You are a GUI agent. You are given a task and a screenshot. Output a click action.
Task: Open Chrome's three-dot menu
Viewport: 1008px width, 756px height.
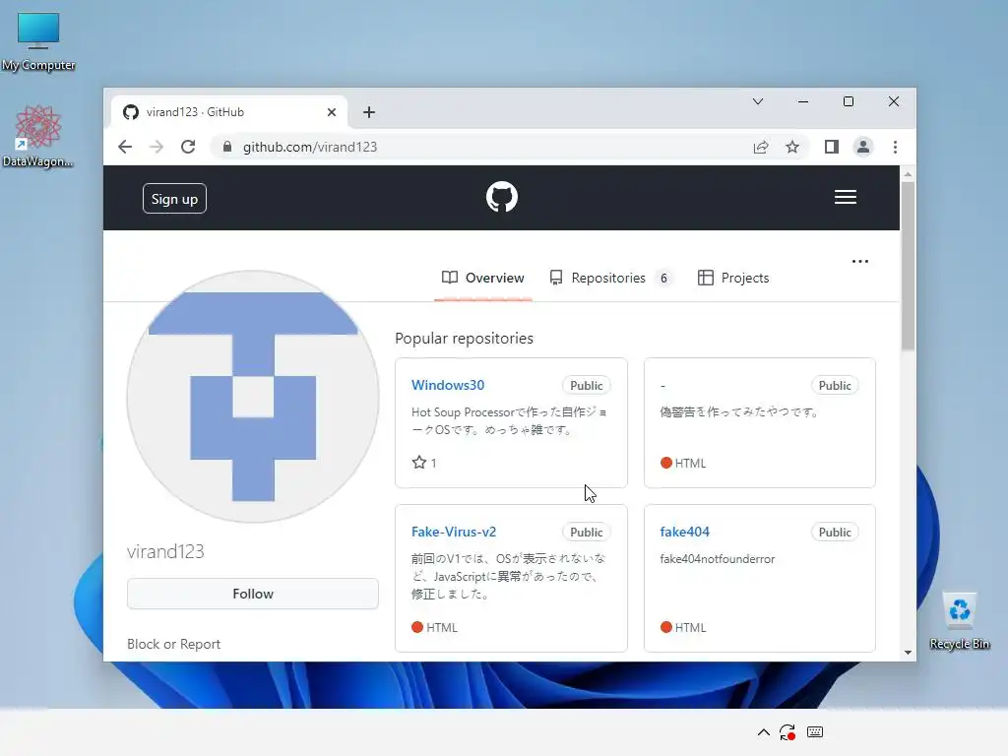coord(895,148)
